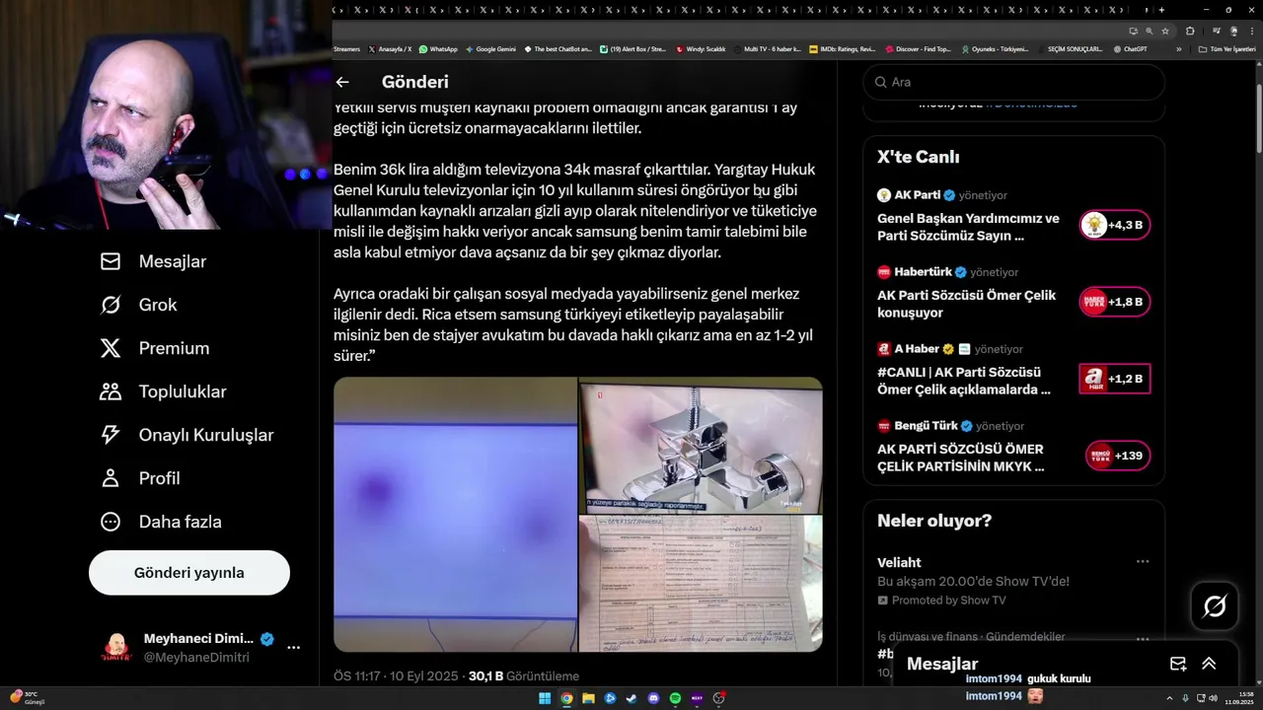Click the zoom magnifier icon in address bar

[x=1149, y=31]
